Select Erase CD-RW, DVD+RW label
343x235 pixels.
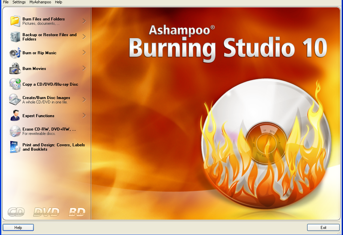(49, 129)
